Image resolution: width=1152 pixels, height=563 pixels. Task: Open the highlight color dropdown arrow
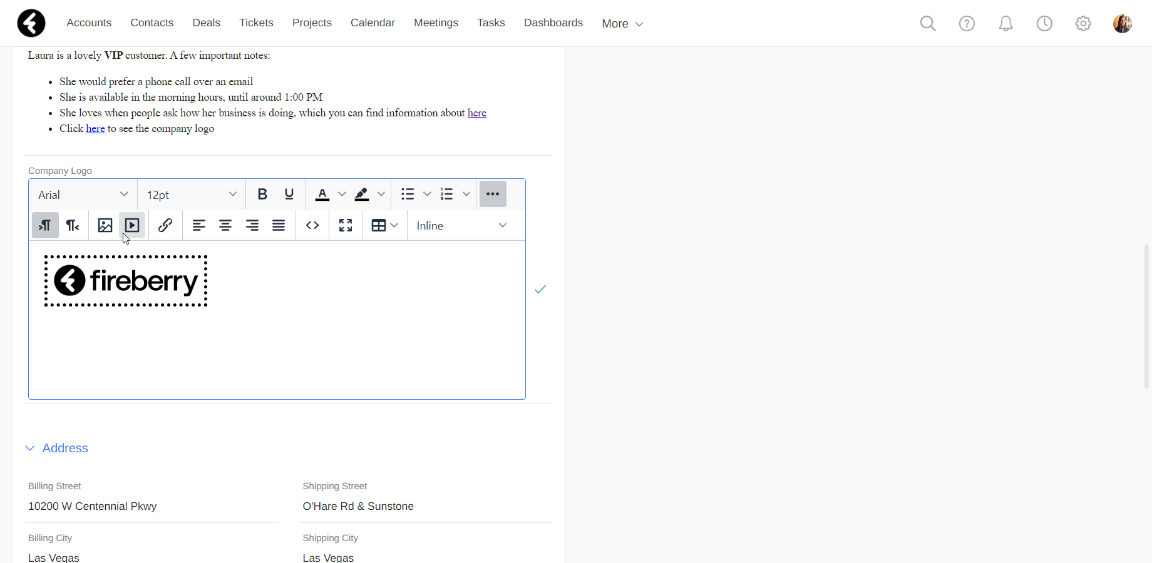click(x=381, y=194)
